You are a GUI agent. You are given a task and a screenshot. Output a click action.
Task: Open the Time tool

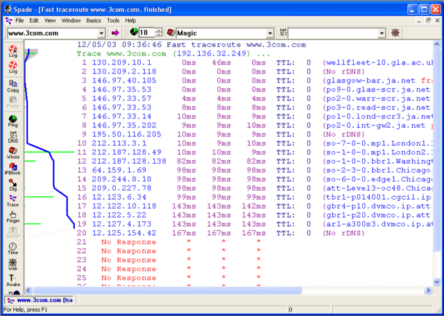(12, 249)
